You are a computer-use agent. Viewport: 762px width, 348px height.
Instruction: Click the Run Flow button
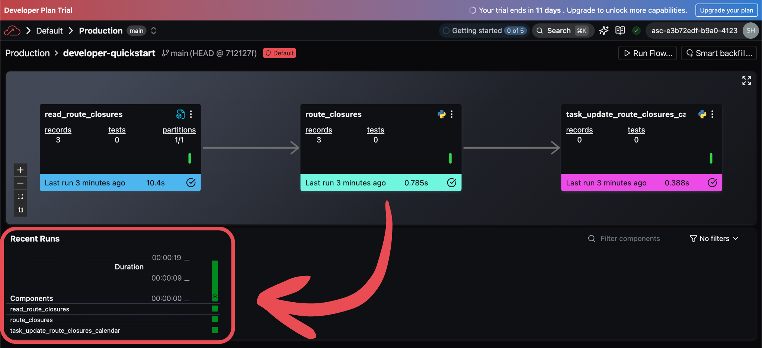coord(647,53)
